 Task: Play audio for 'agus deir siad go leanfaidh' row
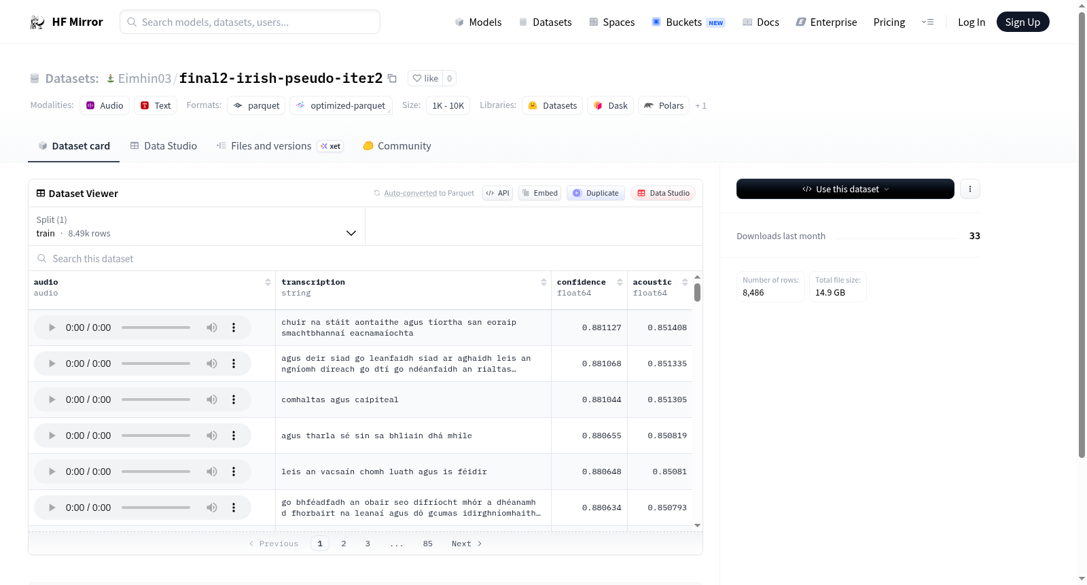(x=52, y=364)
